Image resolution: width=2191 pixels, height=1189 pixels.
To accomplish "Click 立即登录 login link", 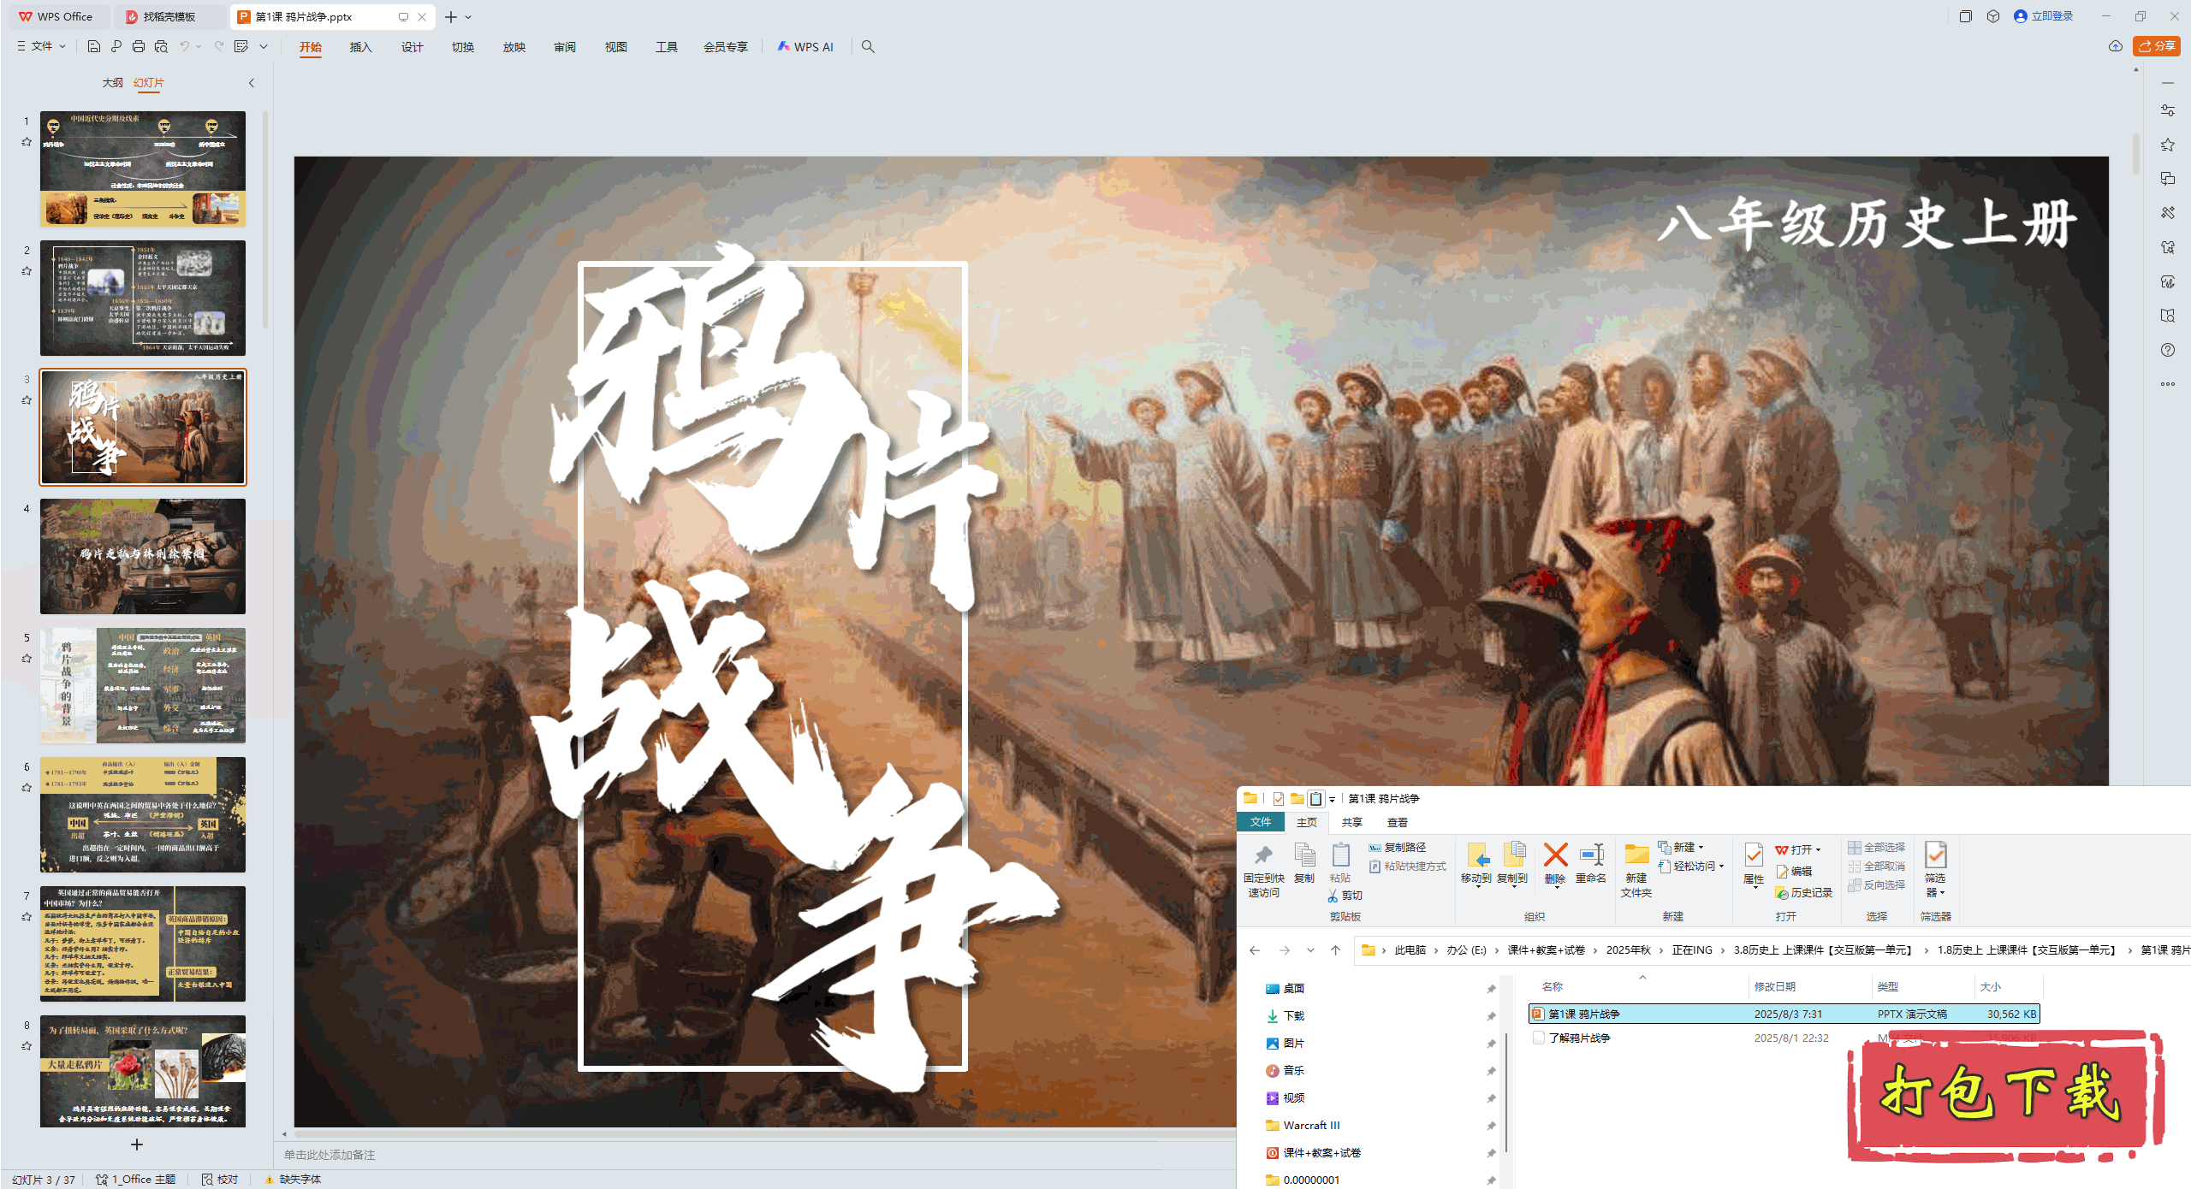I will (2044, 16).
